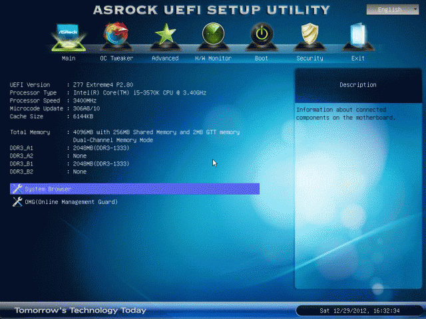Screen dimensions: 426x319
Task: Switch to the Boot tab label
Action: (x=262, y=58)
